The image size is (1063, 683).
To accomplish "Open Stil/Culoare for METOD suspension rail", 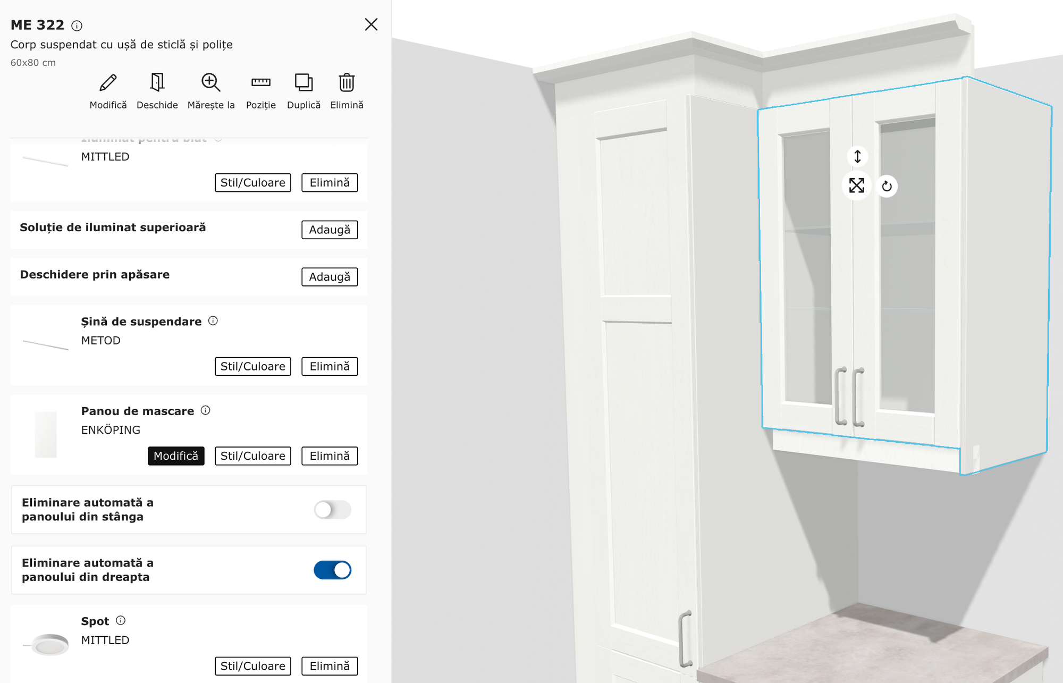I will click(252, 366).
